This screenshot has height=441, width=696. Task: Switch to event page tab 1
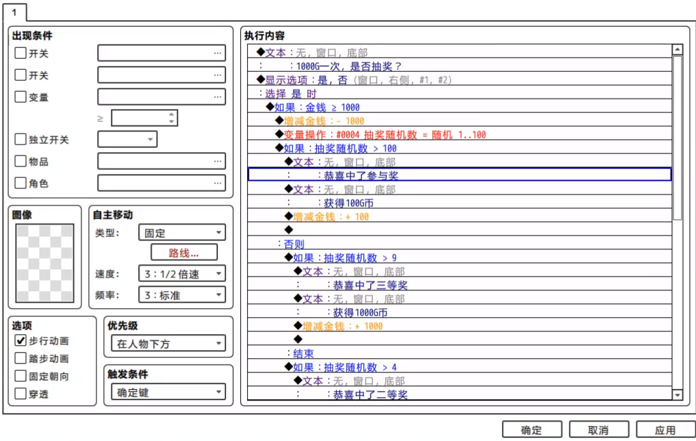click(14, 12)
